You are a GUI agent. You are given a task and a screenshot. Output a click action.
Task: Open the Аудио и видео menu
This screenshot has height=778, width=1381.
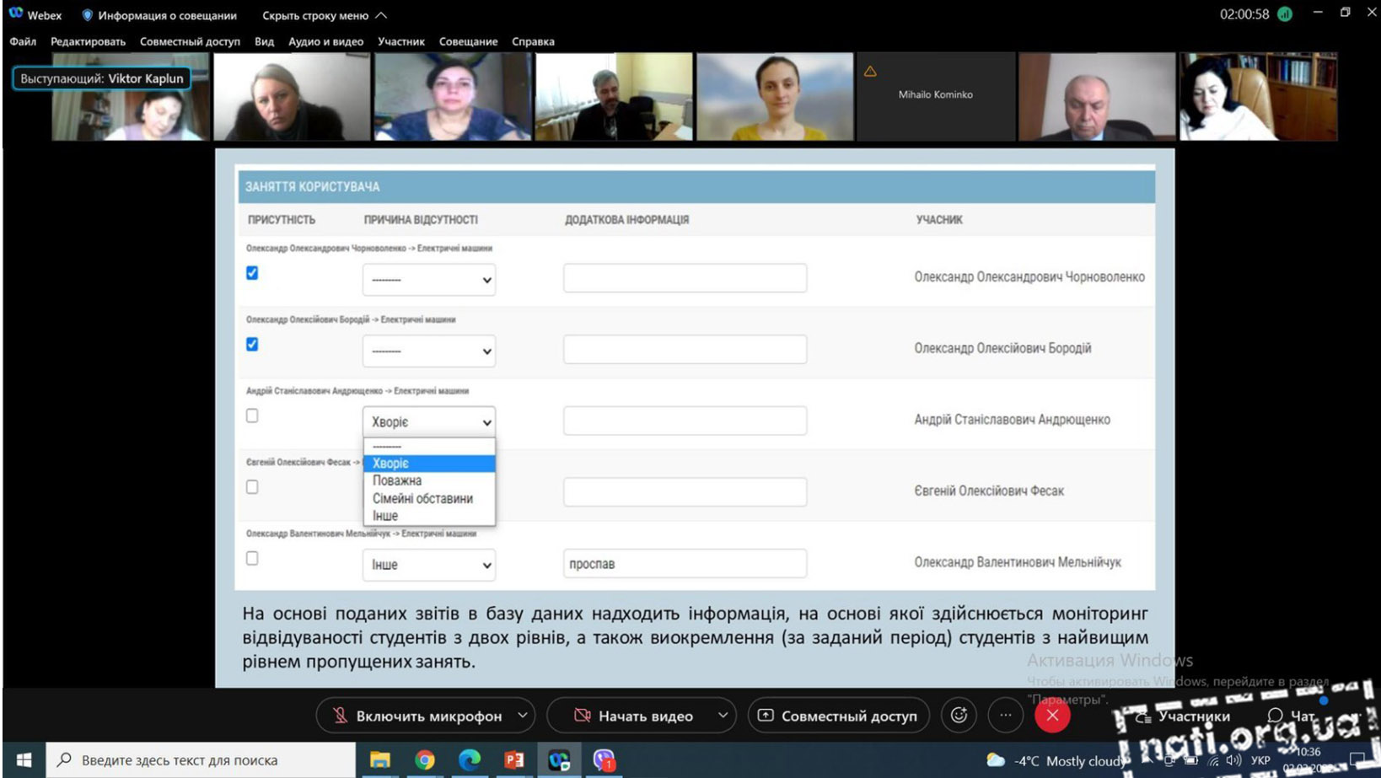click(325, 41)
